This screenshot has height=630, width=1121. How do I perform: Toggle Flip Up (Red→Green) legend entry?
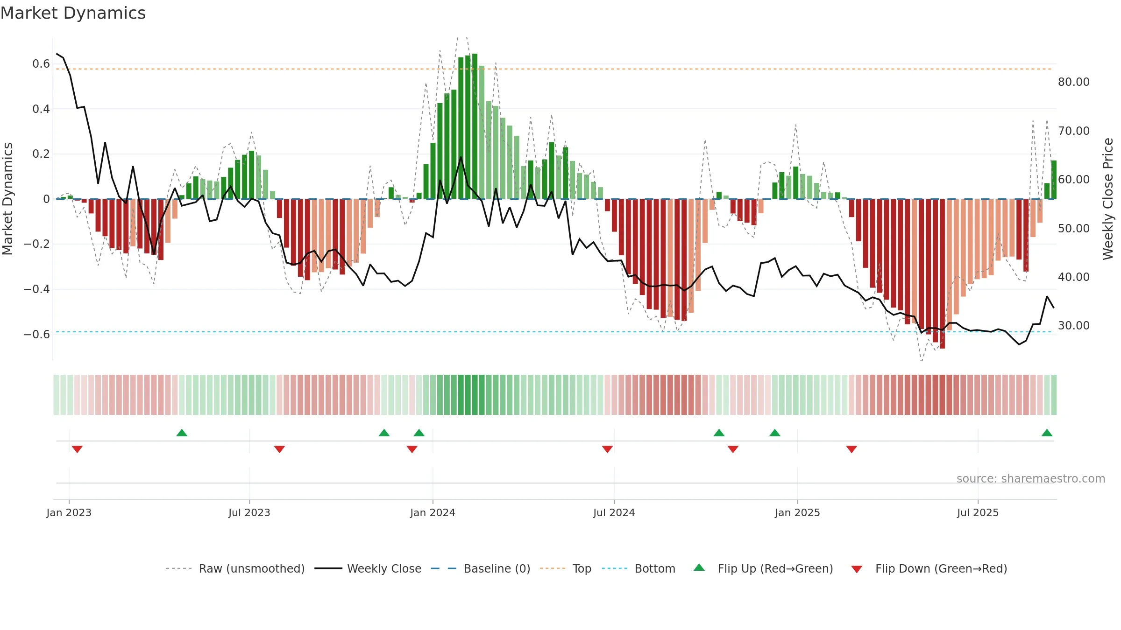(x=763, y=568)
